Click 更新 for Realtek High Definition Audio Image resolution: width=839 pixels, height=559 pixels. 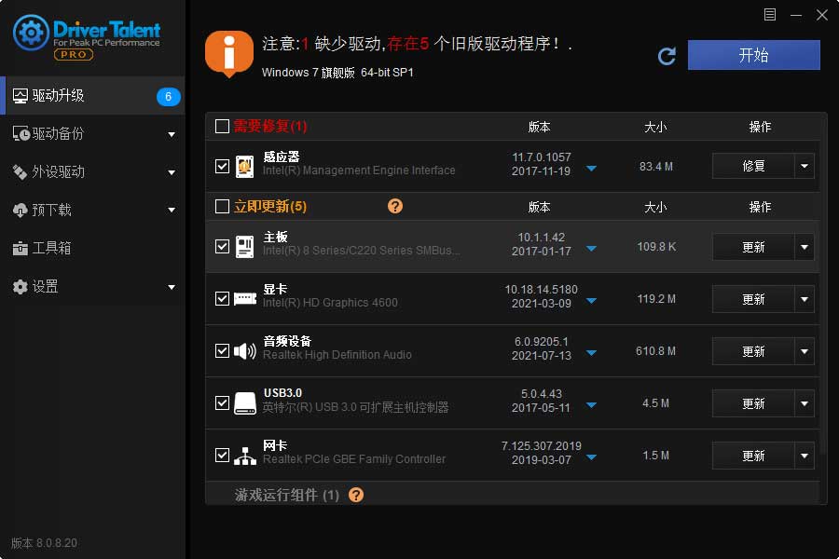[753, 351]
